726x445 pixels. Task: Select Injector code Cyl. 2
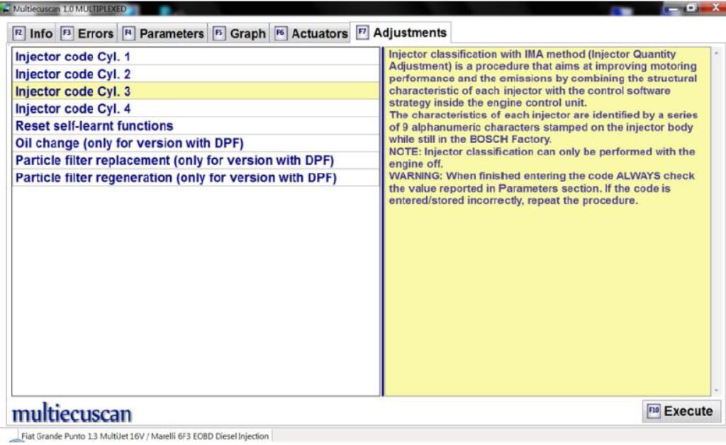(196, 74)
